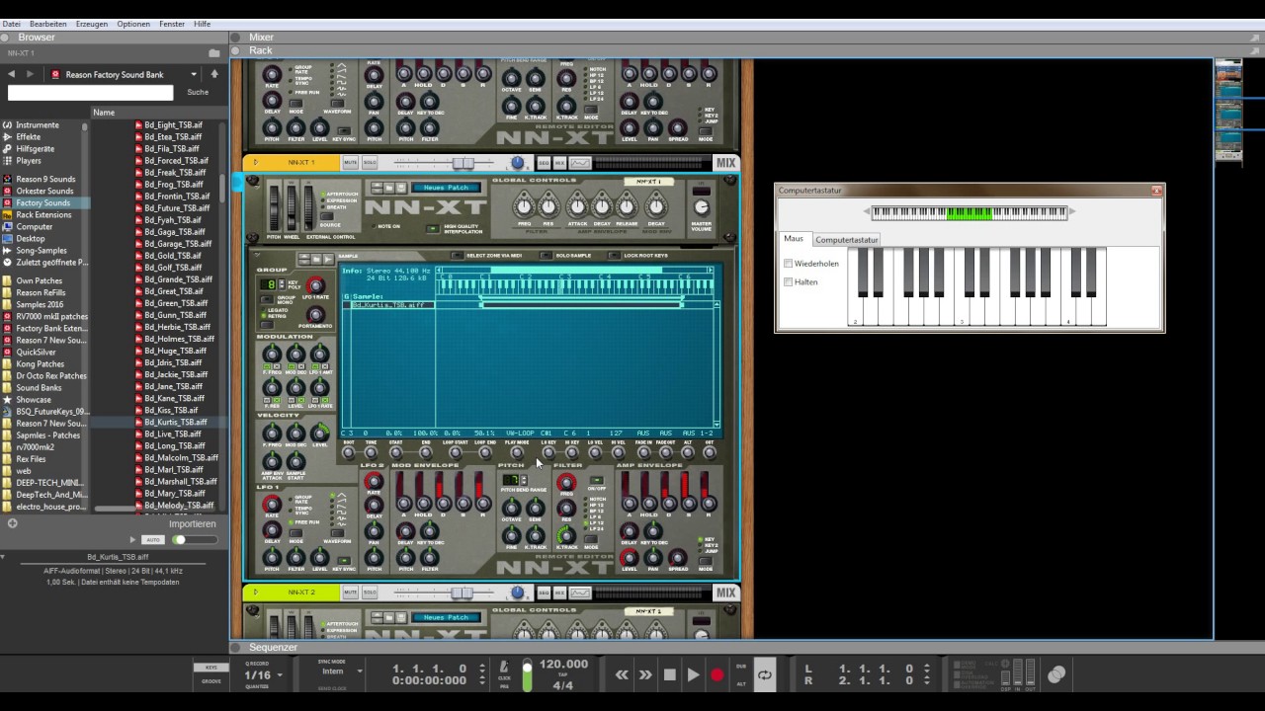Toggle the metronome click icon
This screenshot has width=1265, height=711.
(x=504, y=667)
